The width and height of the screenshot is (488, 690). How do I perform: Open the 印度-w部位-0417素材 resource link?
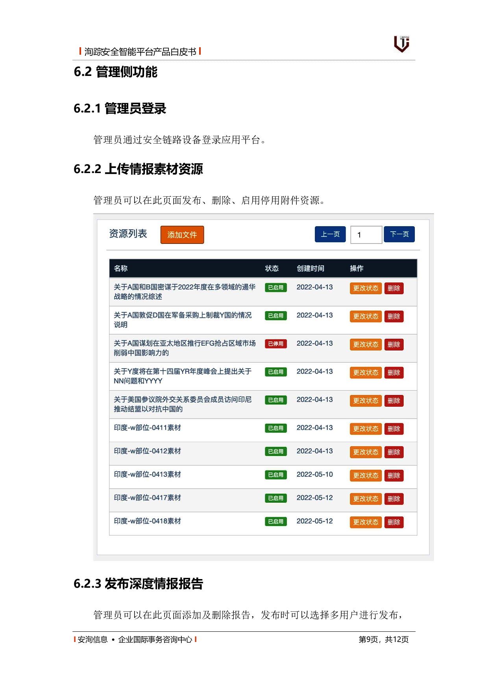pos(147,498)
